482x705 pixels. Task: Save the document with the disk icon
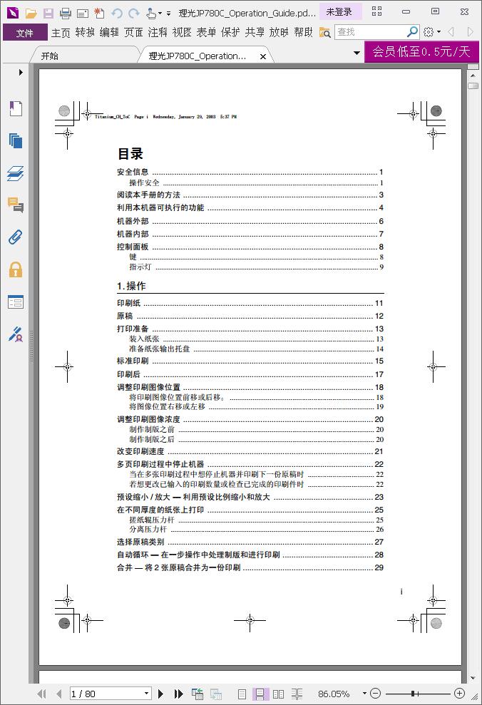[48, 13]
